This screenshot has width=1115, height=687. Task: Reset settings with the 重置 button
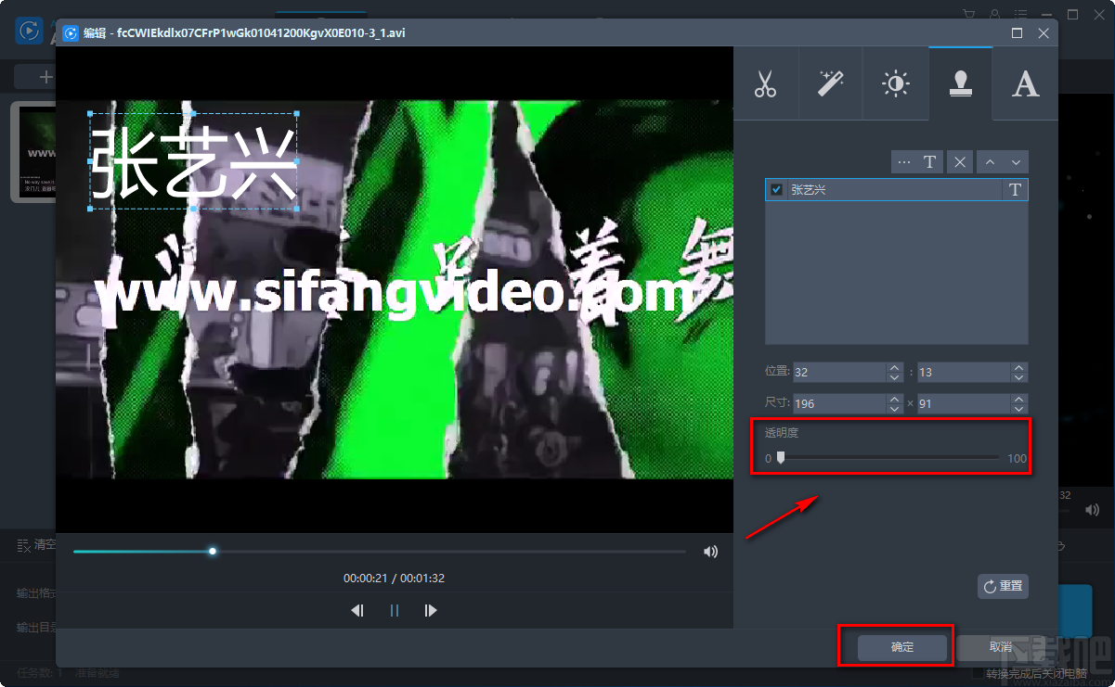(1003, 586)
